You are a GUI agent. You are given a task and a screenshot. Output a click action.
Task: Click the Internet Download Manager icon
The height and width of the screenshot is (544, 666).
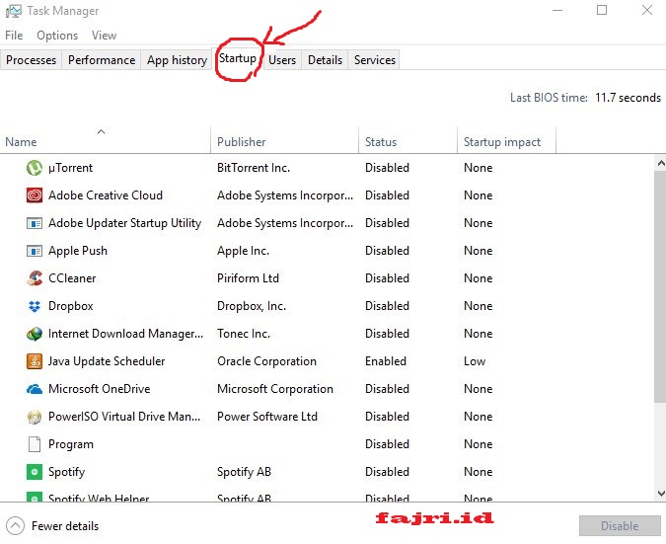pyautogui.click(x=35, y=334)
